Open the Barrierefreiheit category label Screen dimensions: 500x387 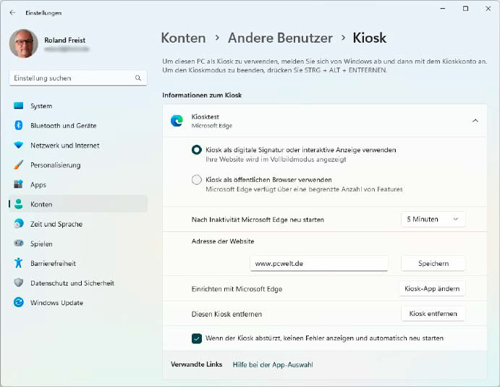[54, 263]
